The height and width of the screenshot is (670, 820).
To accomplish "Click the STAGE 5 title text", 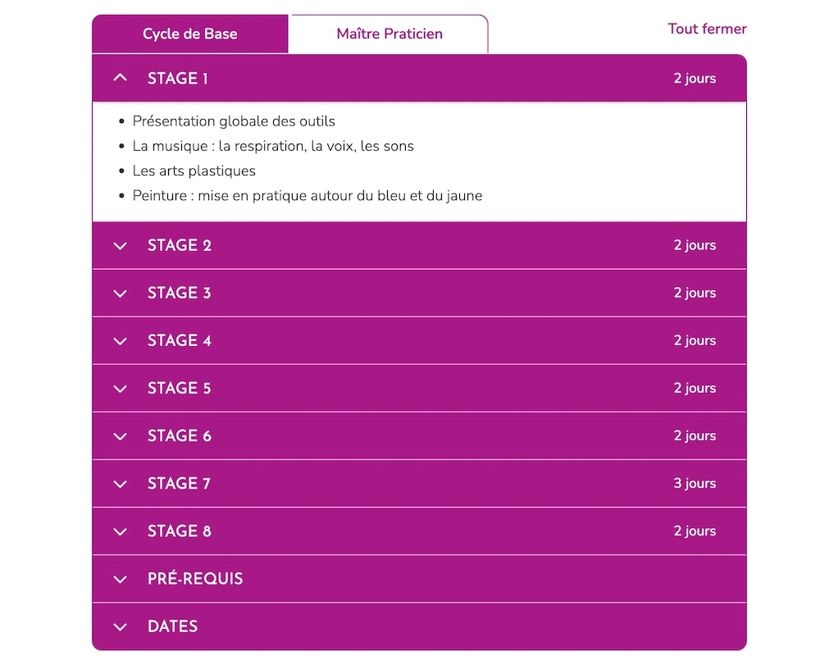I will 179,388.
